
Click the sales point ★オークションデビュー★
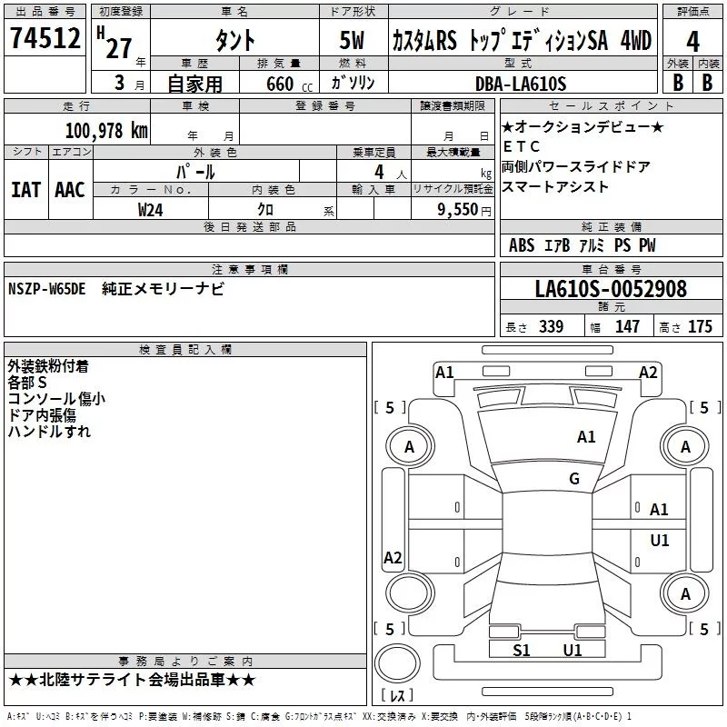tap(583, 126)
